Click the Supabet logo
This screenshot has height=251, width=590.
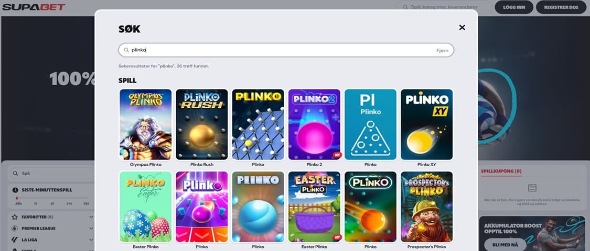34,7
